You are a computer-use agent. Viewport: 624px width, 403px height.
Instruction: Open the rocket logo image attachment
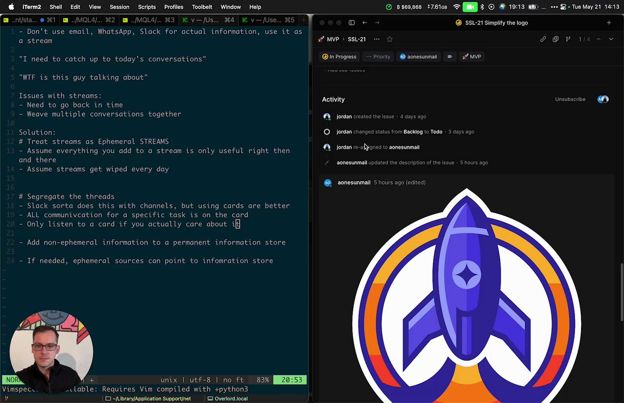click(467, 295)
